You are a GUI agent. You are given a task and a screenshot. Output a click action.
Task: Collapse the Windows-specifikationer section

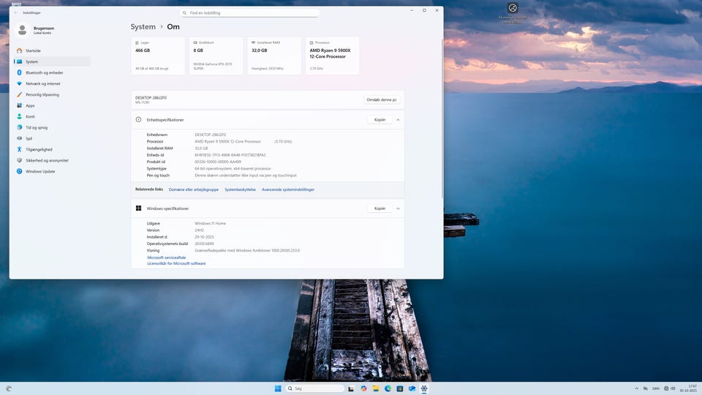pyautogui.click(x=398, y=208)
